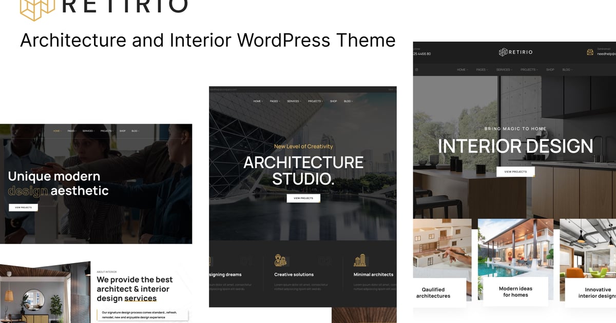Click the Modern ideas for homes pool image
This screenshot has width=616, height=323.
coord(515,249)
